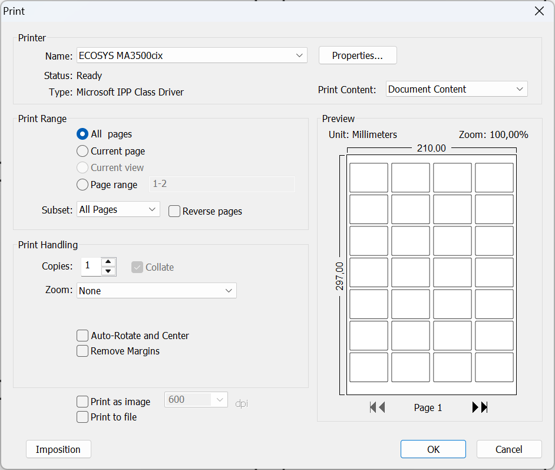Enable Remove Margins option
This screenshot has height=470, width=555.
coord(83,351)
